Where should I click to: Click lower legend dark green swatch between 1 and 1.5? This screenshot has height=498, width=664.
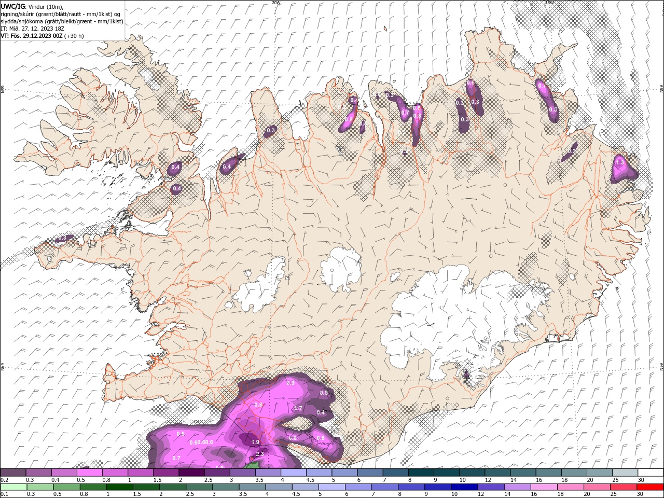[x=119, y=487]
